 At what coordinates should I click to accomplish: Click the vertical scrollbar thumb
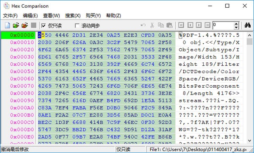249,42
